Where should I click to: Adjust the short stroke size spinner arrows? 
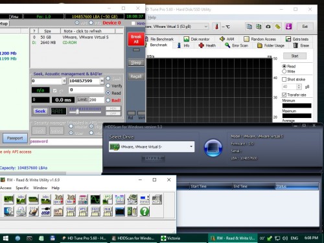(299, 87)
